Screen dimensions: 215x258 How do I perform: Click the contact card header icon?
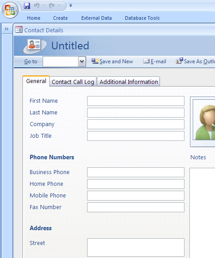[x=35, y=46]
